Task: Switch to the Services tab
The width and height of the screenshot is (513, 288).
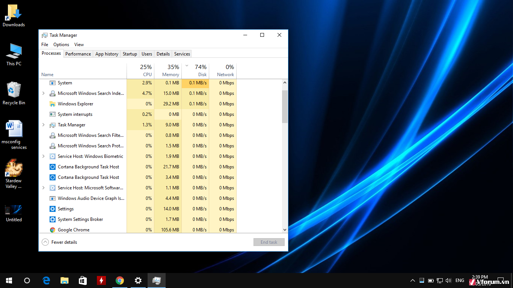Action: [x=182, y=54]
